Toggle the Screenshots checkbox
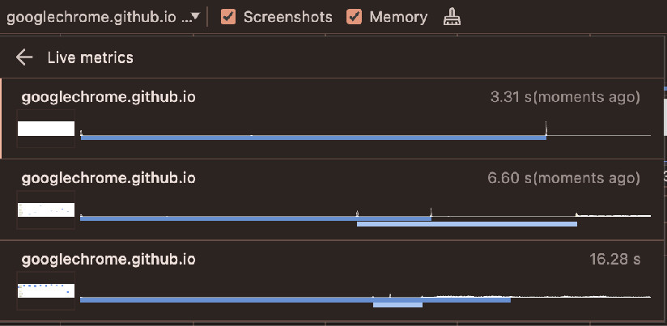The width and height of the screenshot is (667, 326). [228, 17]
